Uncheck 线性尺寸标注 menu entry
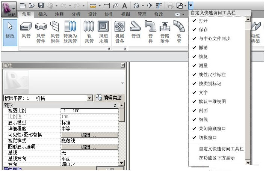The height and width of the screenshot is (171, 266). pos(217,75)
